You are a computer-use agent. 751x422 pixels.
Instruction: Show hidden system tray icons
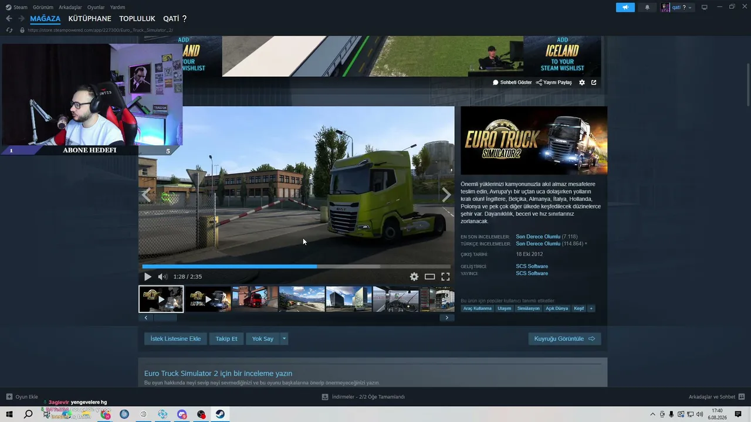[x=654, y=414]
